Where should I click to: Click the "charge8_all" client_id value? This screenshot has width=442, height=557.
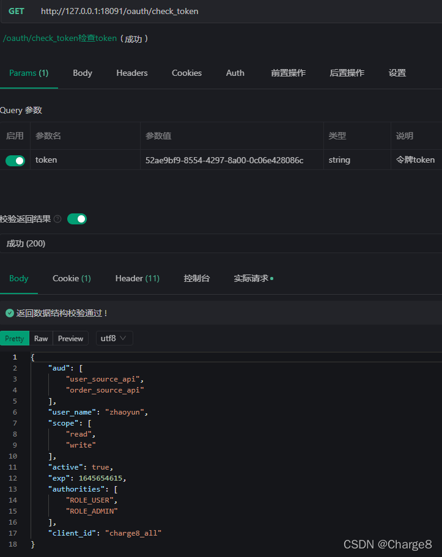click(x=133, y=534)
